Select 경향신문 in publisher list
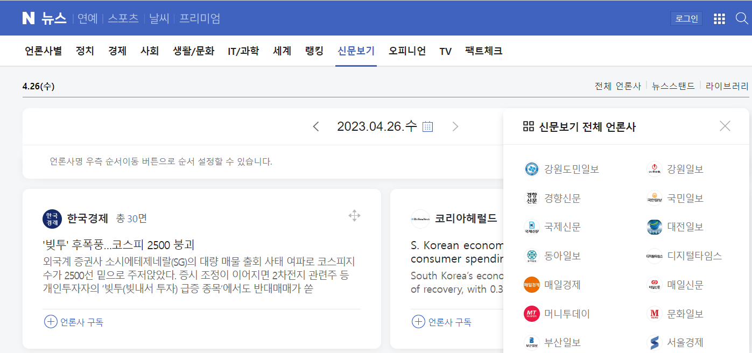 pyautogui.click(x=563, y=198)
